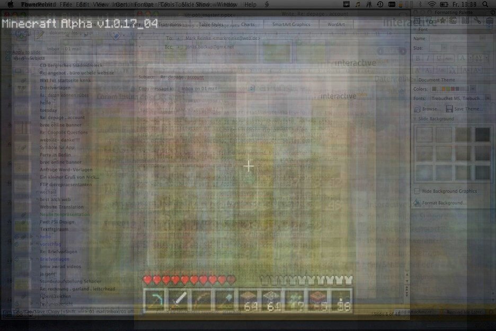The height and width of the screenshot is (331, 496).
Task: Click the Bcc field jonas.backup@gmx.net
Action: (209, 47)
